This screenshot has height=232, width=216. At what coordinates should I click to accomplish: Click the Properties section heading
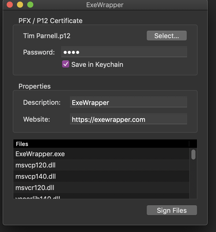35,86
